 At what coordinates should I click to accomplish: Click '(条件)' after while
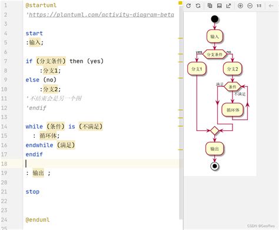tap(55, 127)
